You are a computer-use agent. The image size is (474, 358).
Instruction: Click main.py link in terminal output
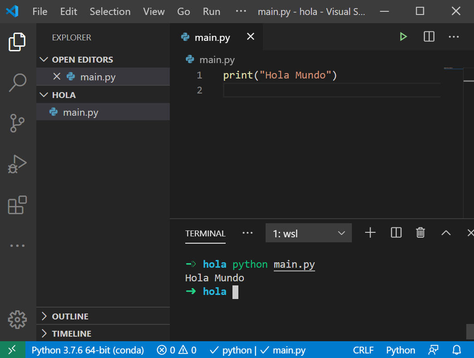pyautogui.click(x=294, y=265)
